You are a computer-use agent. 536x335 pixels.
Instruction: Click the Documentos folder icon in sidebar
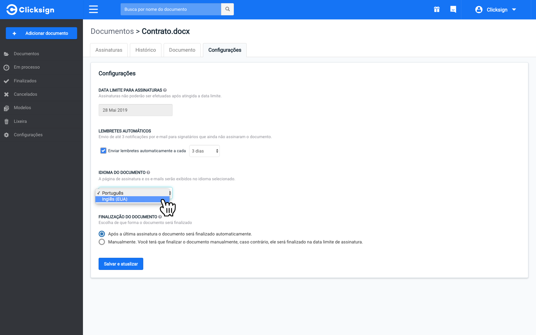point(6,54)
